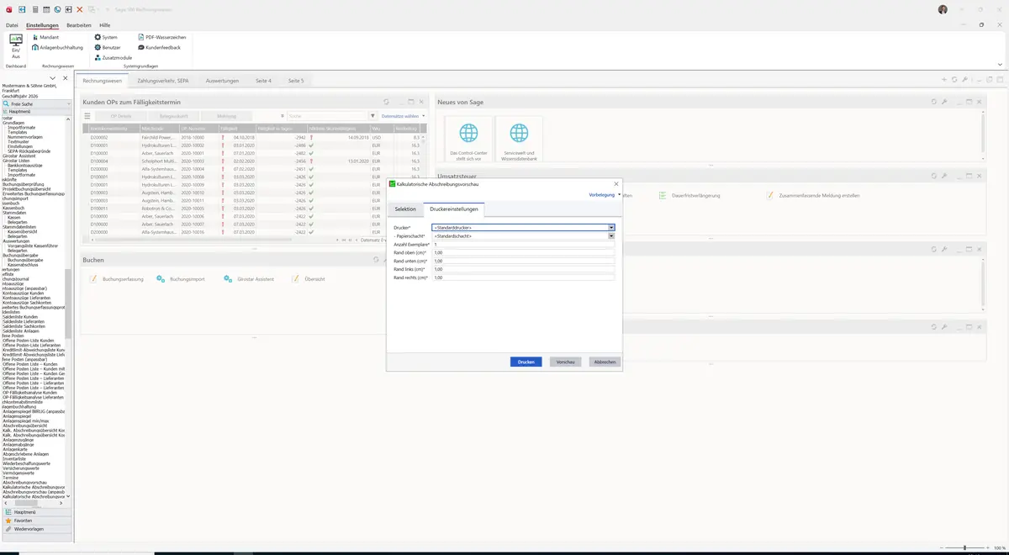Open the Datei menu
The height and width of the screenshot is (555, 1009).
[x=12, y=25]
